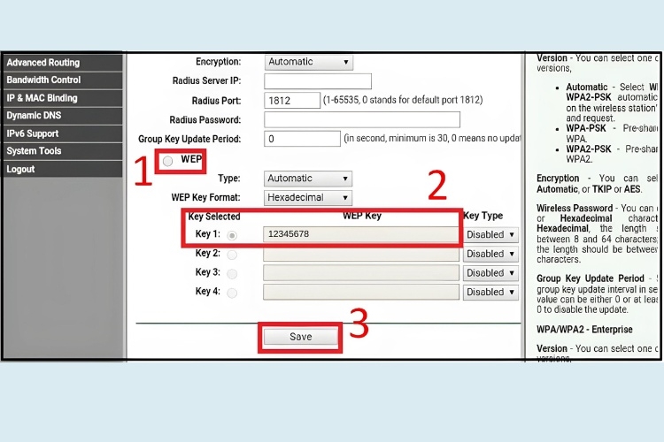Open Advanced Routing in the sidebar

(x=63, y=63)
